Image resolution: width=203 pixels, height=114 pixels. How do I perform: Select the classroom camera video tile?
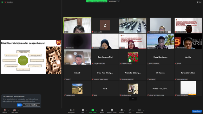[133, 25]
